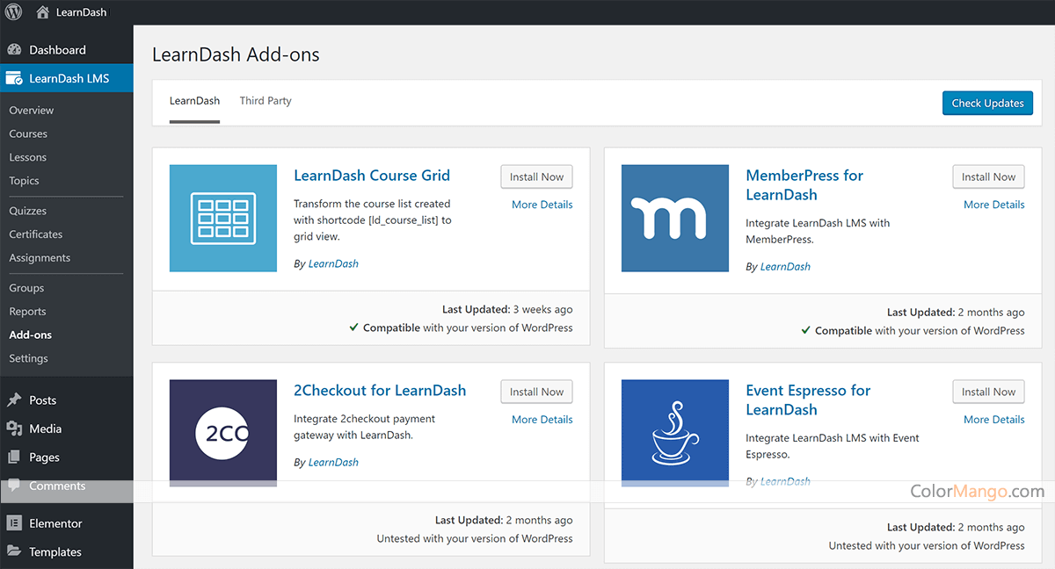1055x569 pixels.
Task: Open Groups in the sidebar
Action: click(26, 288)
